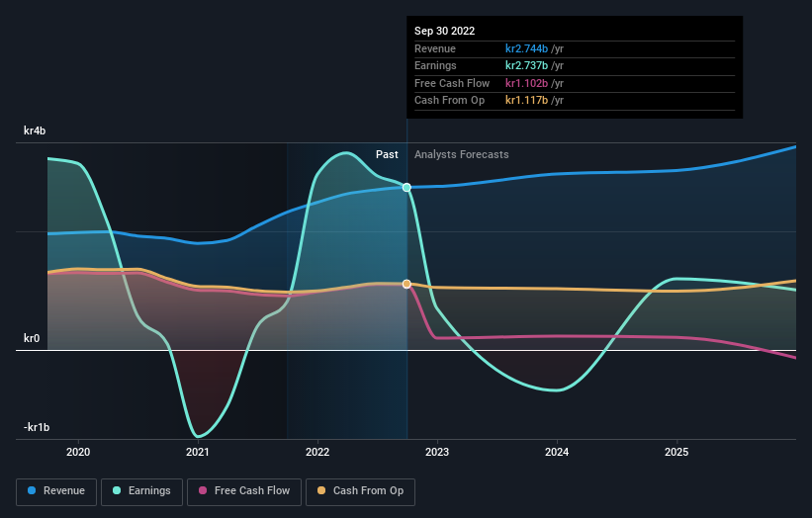Viewport: 812px width, 518px height.
Task: Click the kr4b y-axis label
Action: point(35,130)
